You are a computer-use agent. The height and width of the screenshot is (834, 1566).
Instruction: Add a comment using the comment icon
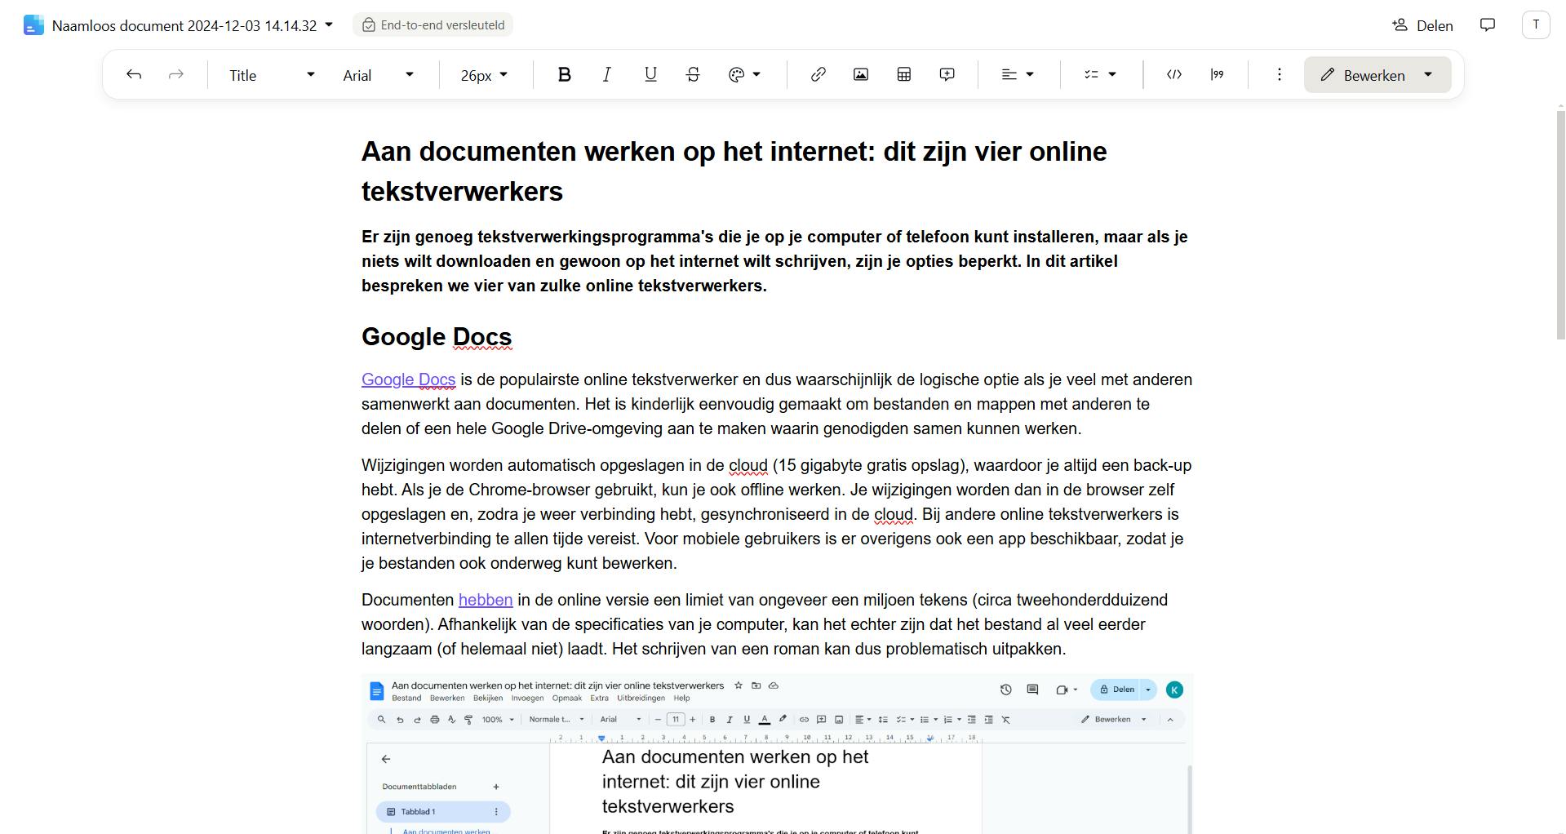946,74
